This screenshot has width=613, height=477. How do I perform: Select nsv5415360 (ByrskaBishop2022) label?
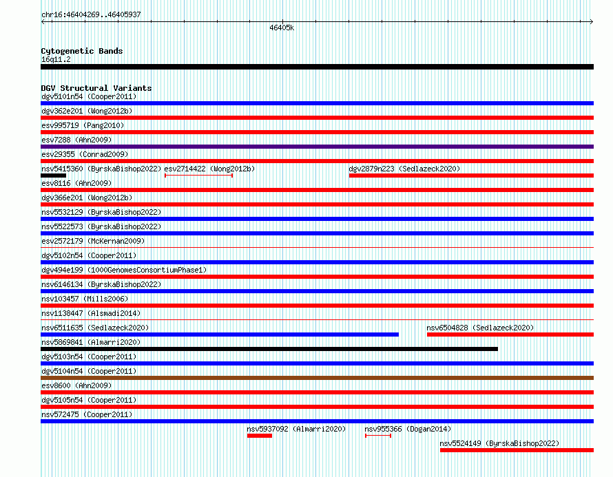click(101, 169)
